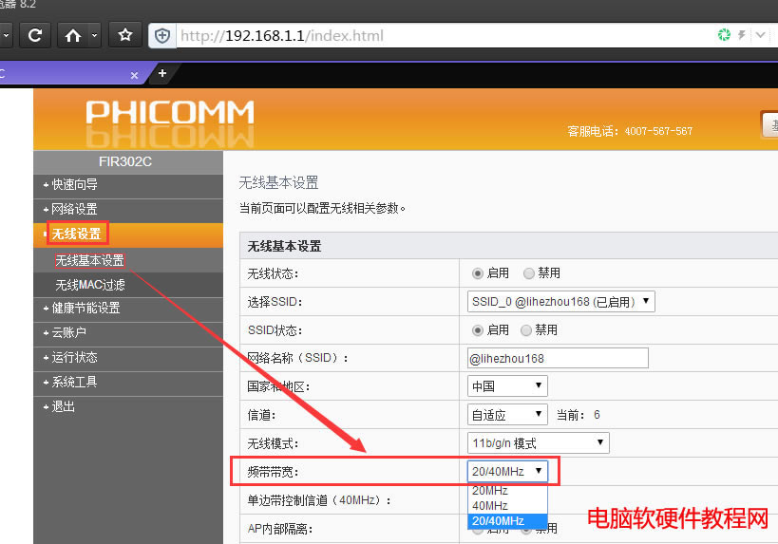This screenshot has height=544, width=778.
Task: Click the browser reload button
Action: [x=35, y=36]
